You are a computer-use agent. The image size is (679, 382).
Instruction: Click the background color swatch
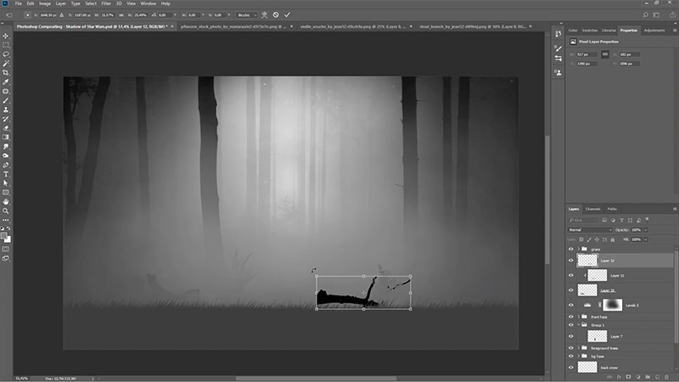[x=8, y=240]
